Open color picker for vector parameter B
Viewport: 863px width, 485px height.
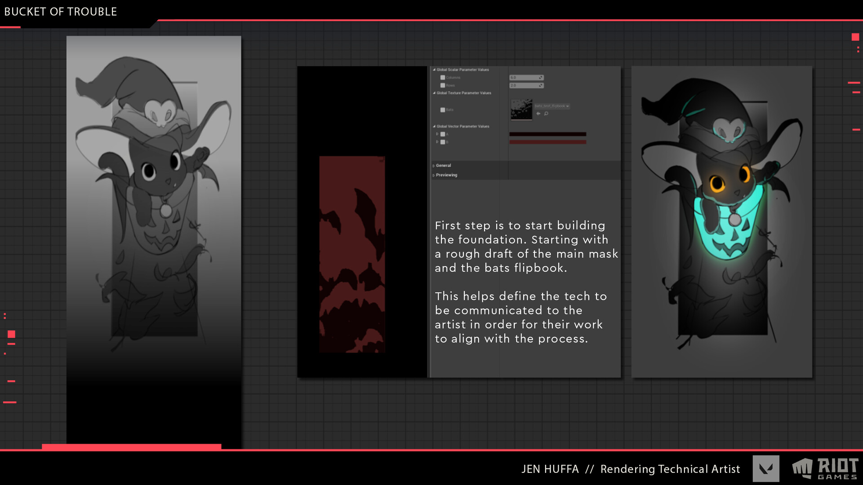(x=547, y=141)
